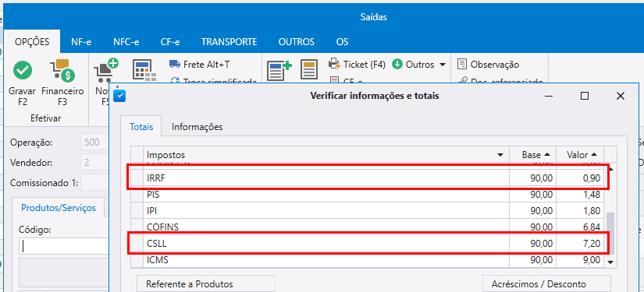Click the document list icon beside Ticket

coord(309,70)
